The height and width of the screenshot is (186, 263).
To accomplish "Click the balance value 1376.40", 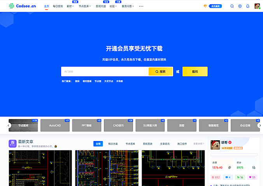I will 217,167.
